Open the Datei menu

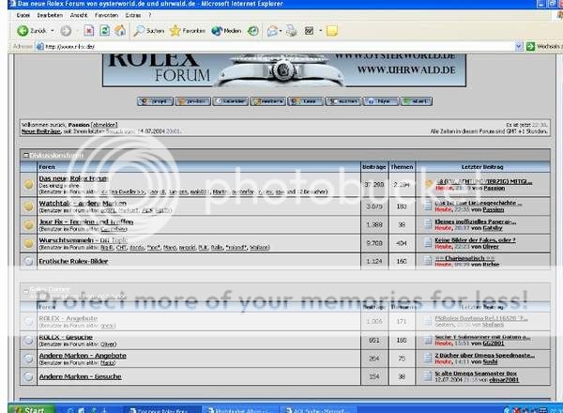[23, 15]
